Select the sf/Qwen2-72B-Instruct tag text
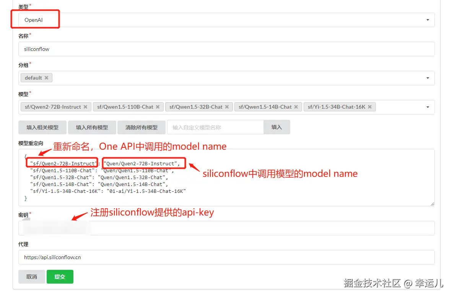452x297 pixels. [53, 107]
